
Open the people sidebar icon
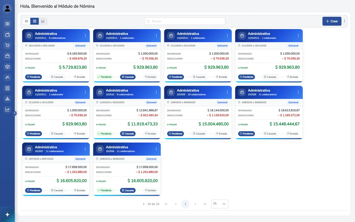(7, 77)
